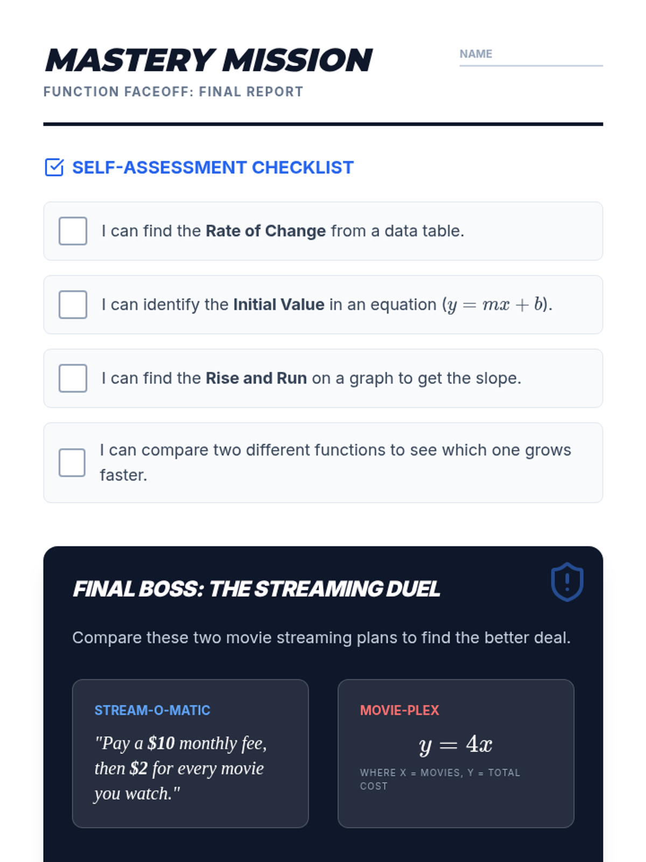The image size is (646, 862).
Task: Click the Rate of Change checklist row
Action: pos(323,231)
